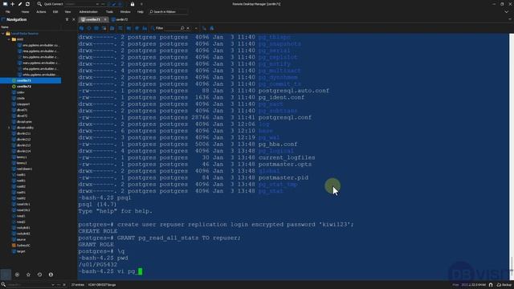514x289 pixels.
Task: Click the info icon in bottom bar
Action: 51,275
